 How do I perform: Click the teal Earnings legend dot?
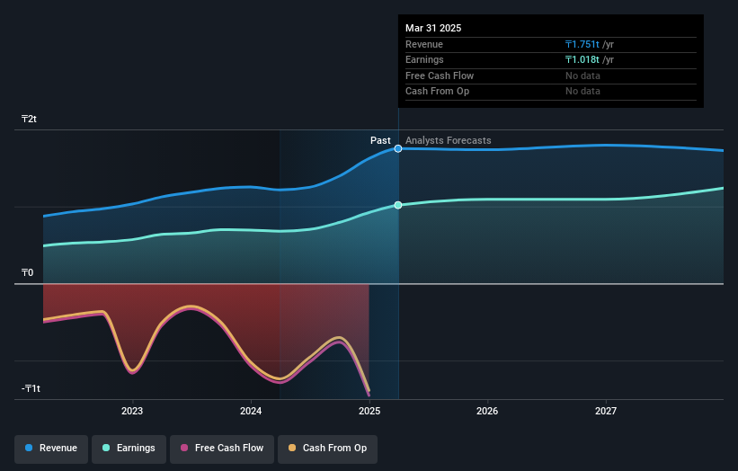point(106,448)
